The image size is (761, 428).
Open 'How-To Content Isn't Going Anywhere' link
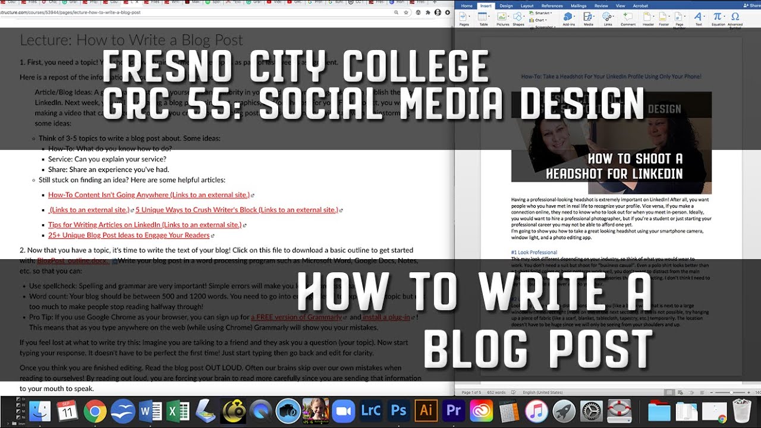pyautogui.click(x=149, y=195)
